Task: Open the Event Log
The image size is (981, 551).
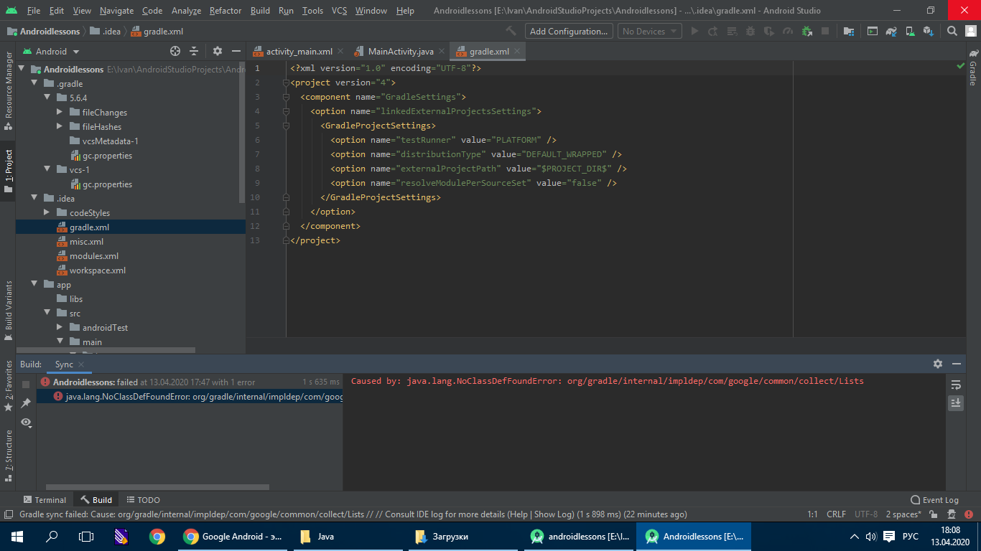Action: click(x=934, y=500)
